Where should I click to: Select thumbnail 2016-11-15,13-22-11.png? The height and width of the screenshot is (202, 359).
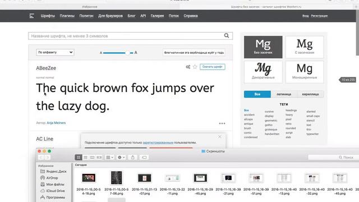tap(172, 178)
